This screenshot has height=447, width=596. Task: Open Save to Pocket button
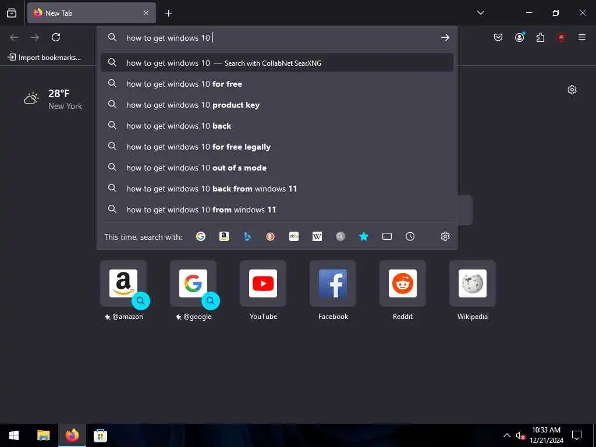498,37
